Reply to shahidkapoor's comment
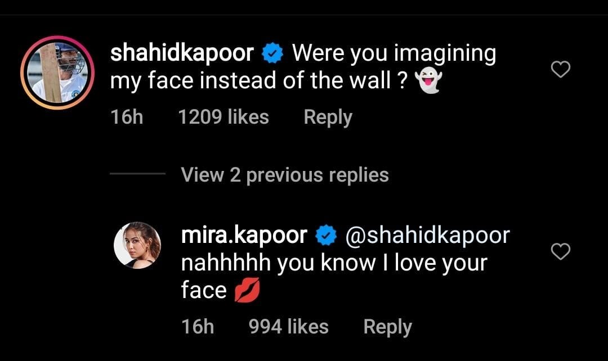This screenshot has height=361, width=608. coord(328,117)
